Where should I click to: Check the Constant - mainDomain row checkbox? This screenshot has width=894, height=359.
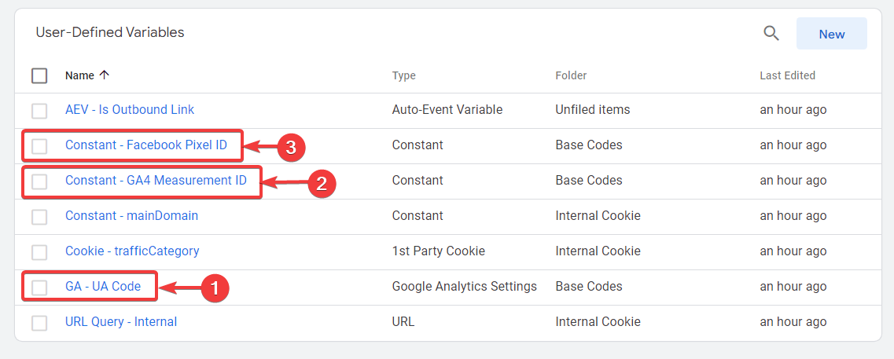(39, 216)
